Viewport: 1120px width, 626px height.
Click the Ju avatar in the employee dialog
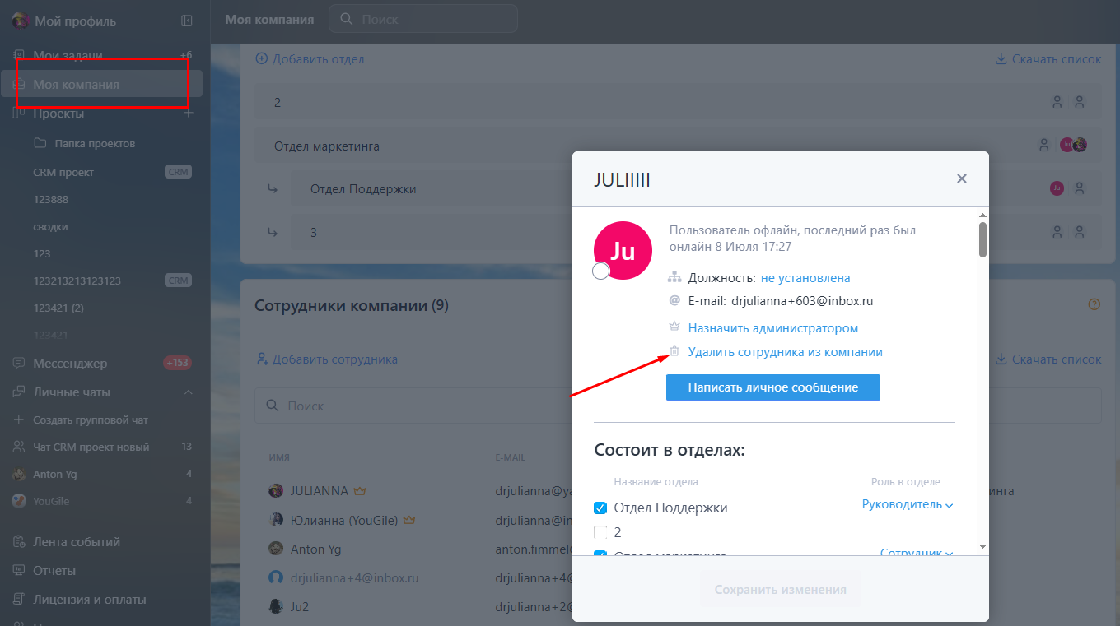tap(623, 251)
